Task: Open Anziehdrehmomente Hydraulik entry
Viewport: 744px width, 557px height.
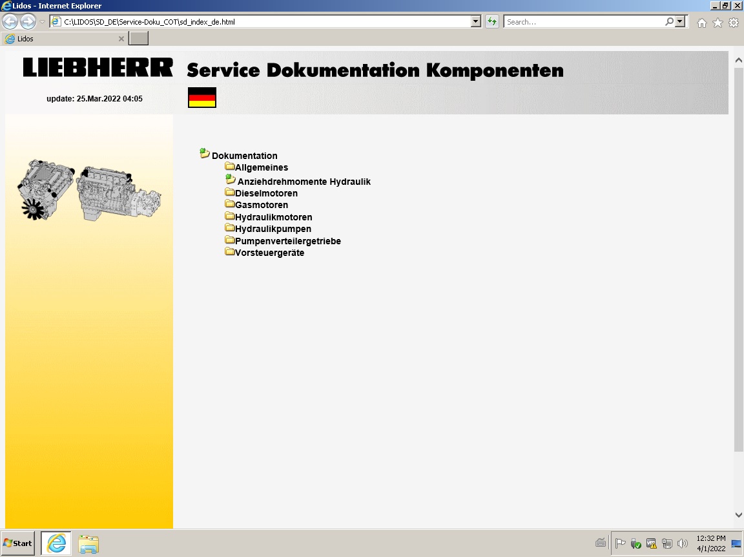Action: [304, 182]
